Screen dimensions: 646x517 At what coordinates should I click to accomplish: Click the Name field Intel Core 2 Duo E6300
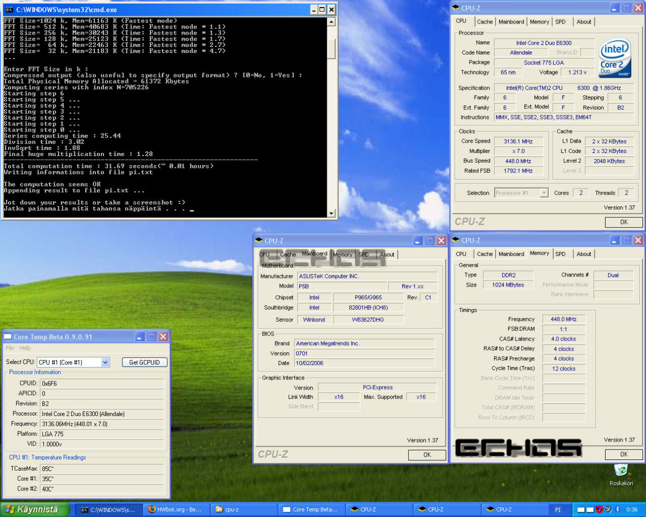point(544,43)
